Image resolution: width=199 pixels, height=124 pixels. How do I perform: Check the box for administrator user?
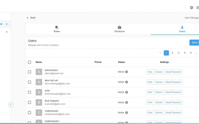[x=29, y=72]
